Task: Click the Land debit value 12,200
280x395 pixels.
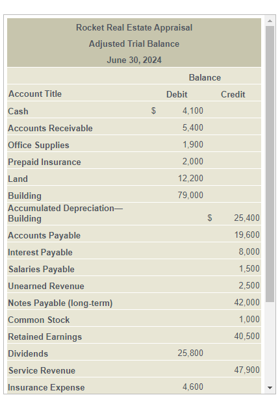Action: pyautogui.click(x=190, y=179)
